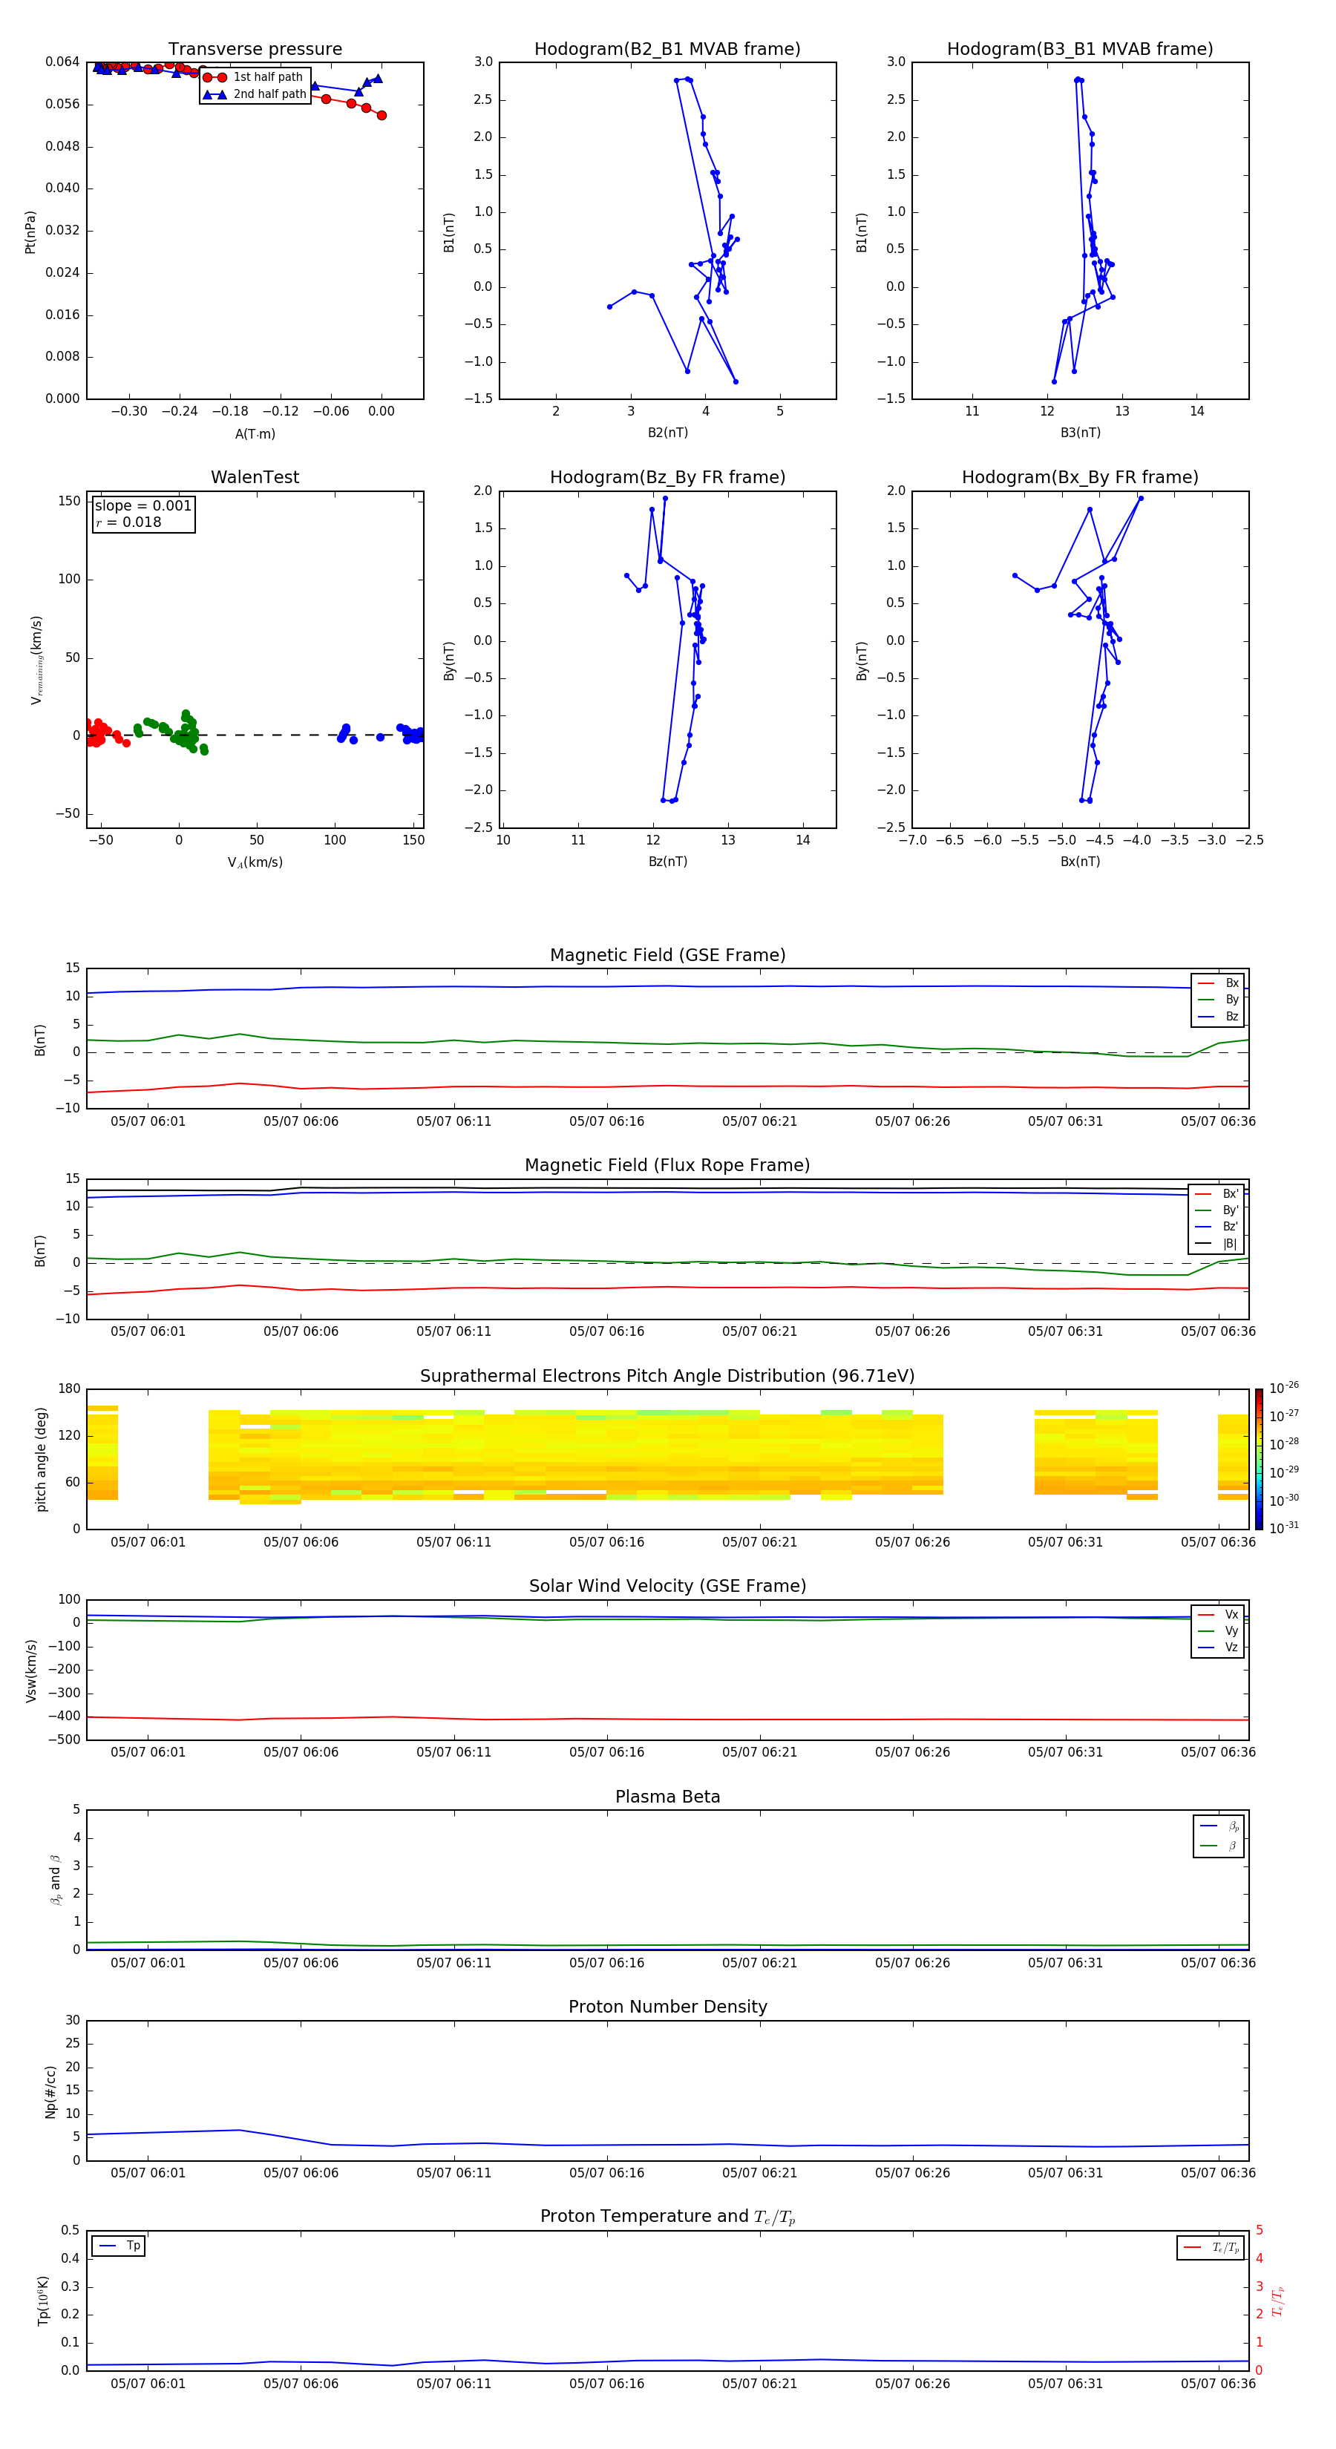Click the Bz legend entry in GSE magnetic field
Screen dimensions: 1336x2449
point(1218,1016)
